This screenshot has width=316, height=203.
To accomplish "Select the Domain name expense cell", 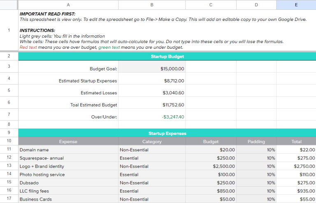I will 68,150.
